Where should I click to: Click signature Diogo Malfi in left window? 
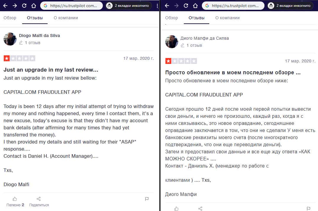coord(16,185)
